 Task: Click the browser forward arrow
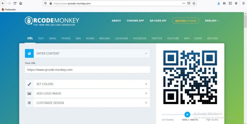coord(9,3)
